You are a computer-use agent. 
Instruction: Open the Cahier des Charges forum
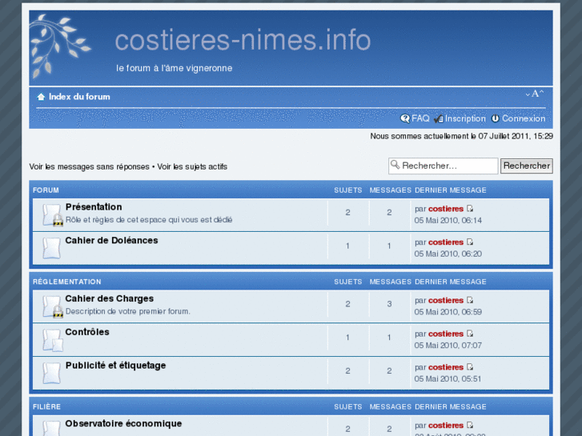pyautogui.click(x=109, y=298)
